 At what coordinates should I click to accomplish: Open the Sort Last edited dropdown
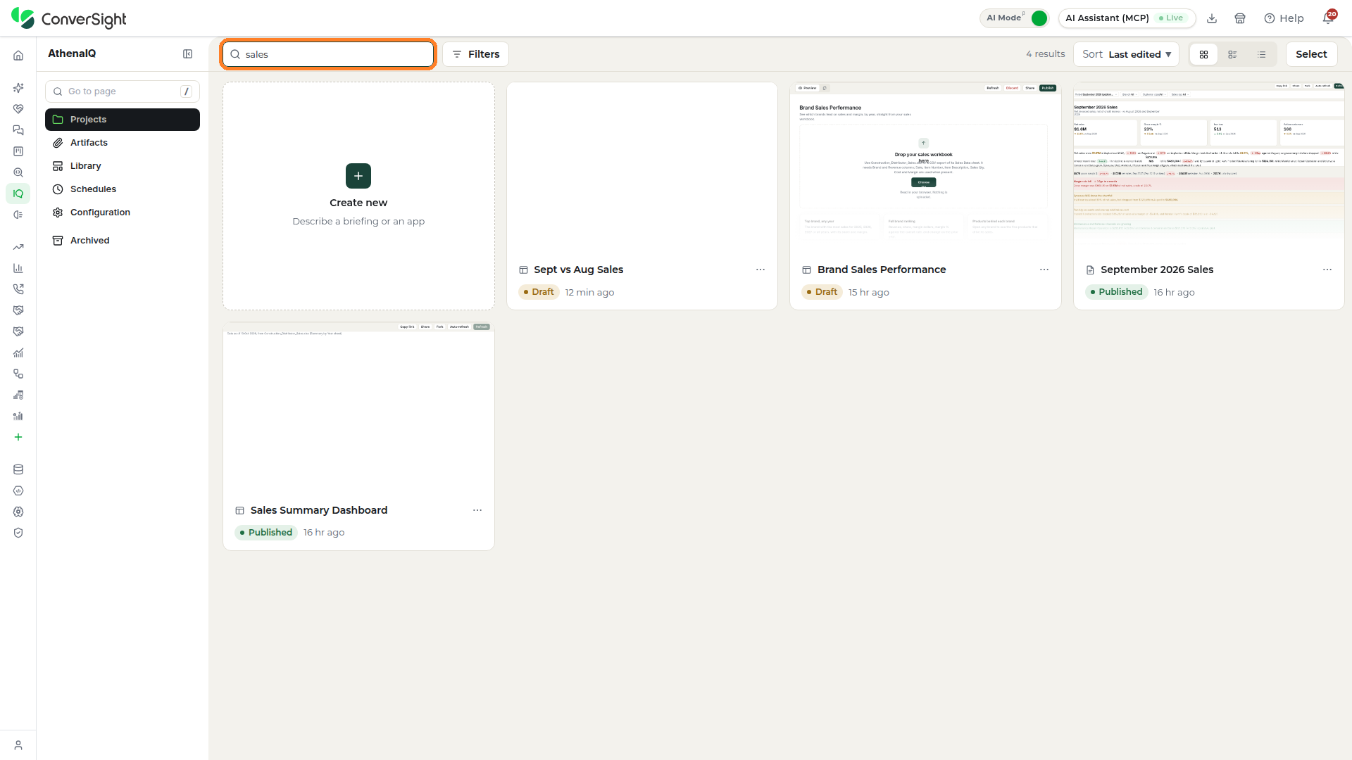1126,54
